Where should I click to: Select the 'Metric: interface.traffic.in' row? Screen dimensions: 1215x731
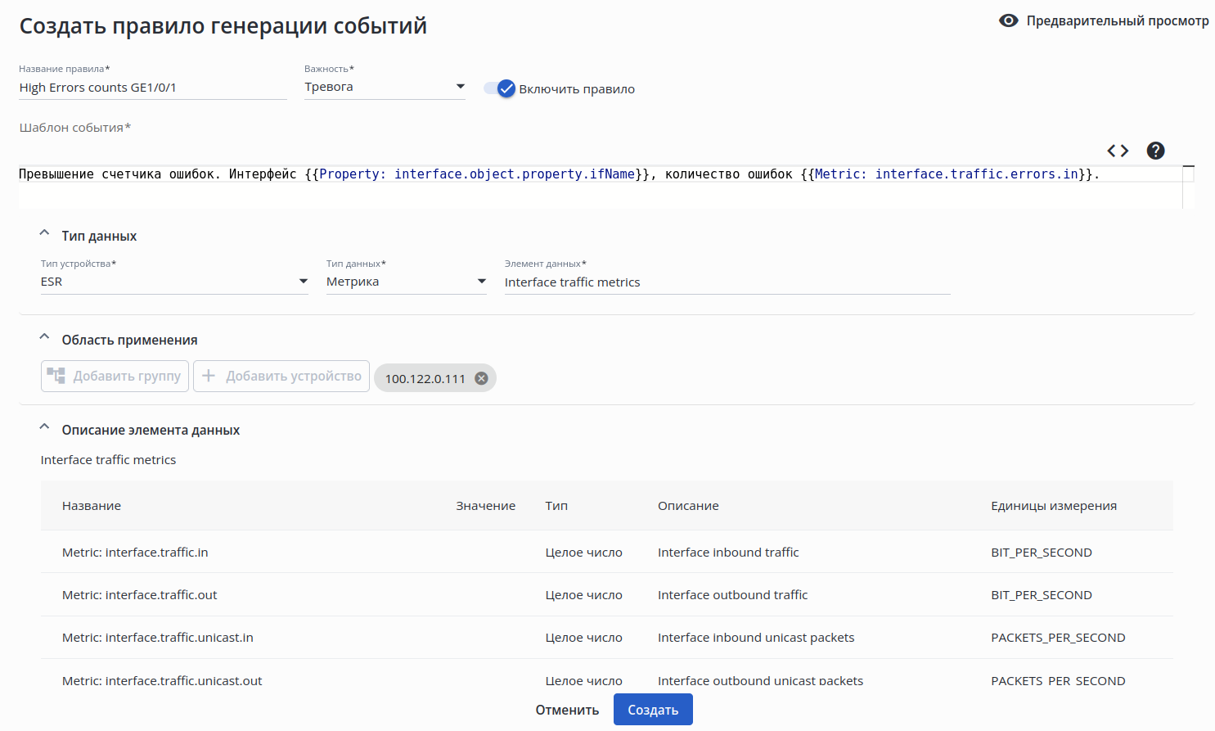point(135,553)
